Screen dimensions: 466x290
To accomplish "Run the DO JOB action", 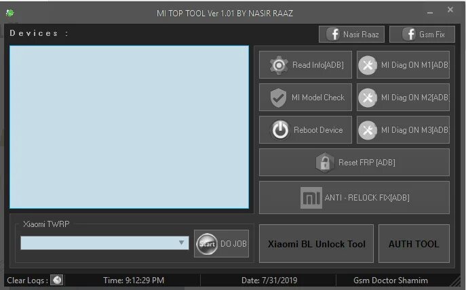I will (221, 244).
